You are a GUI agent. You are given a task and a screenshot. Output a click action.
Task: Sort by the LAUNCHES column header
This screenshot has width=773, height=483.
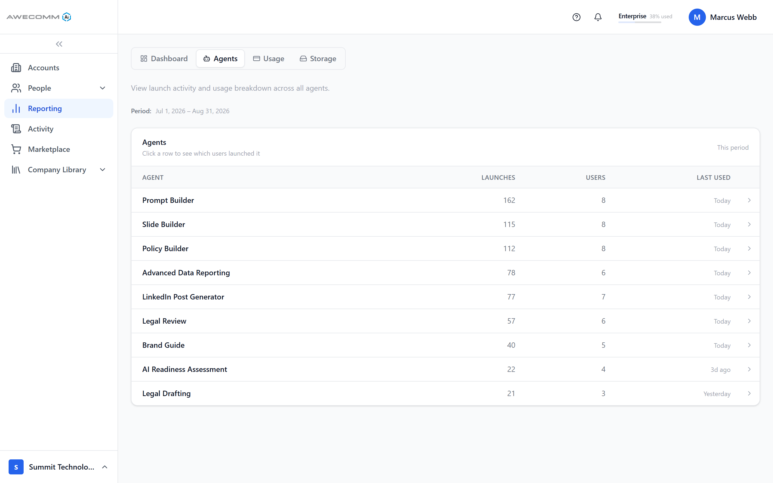pos(498,177)
